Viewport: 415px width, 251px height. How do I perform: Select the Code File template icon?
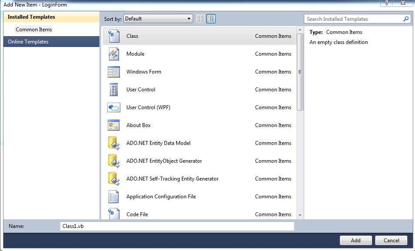(x=114, y=214)
